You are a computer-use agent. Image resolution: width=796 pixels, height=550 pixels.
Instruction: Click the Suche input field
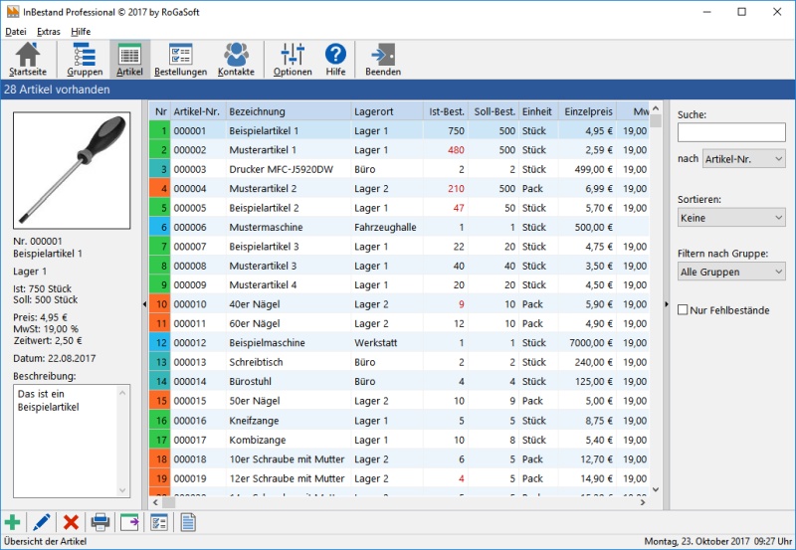pyautogui.click(x=730, y=132)
